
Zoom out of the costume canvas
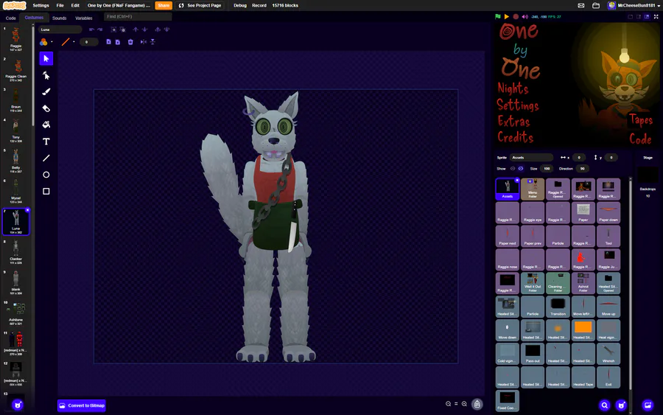448,404
